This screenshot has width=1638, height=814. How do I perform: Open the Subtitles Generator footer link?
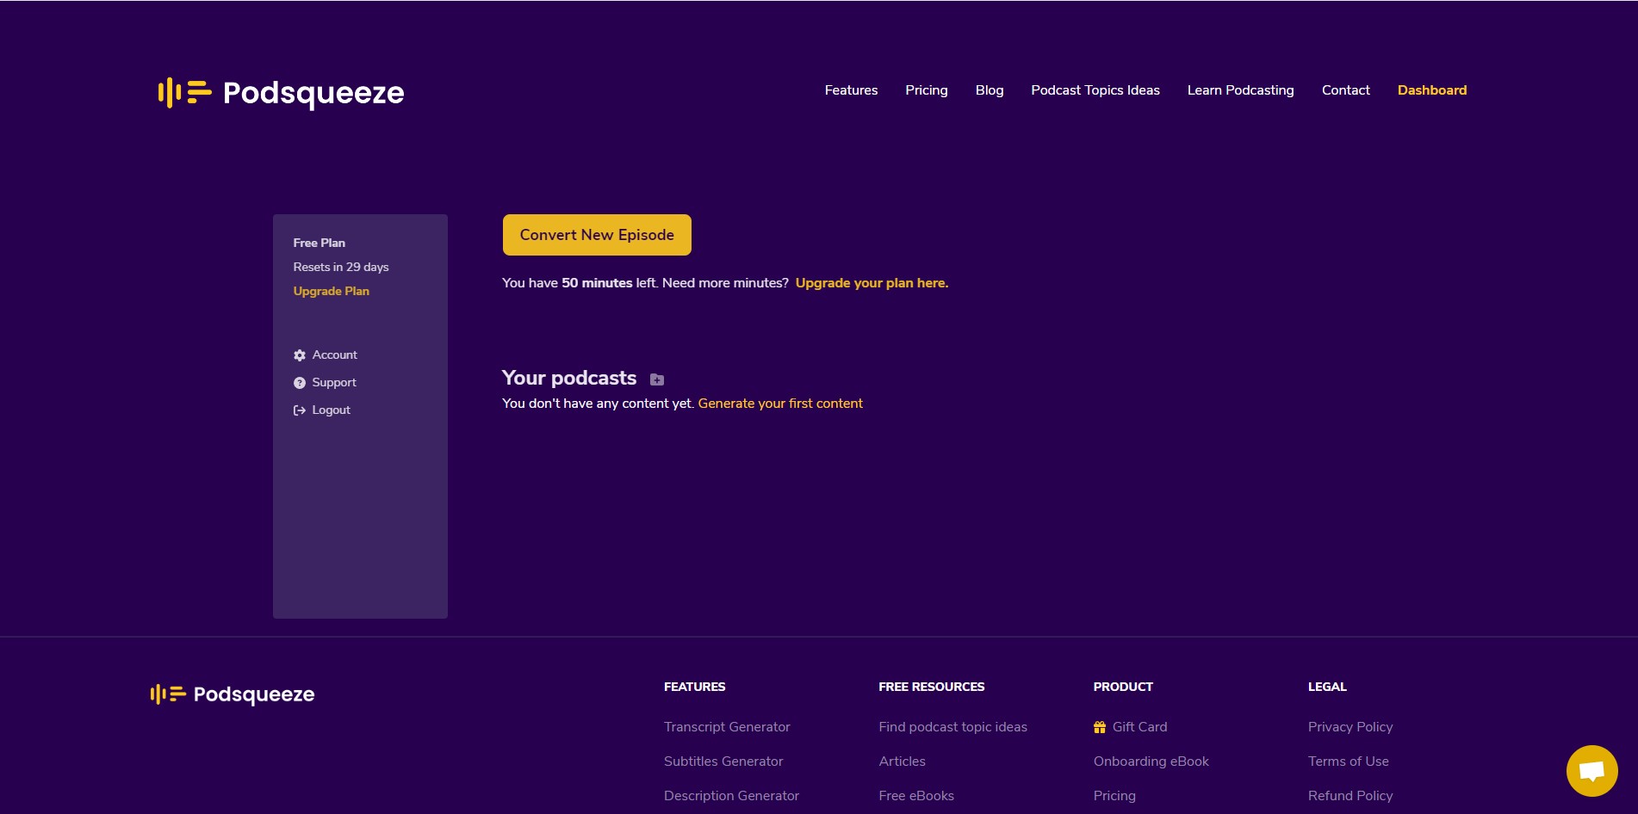point(723,762)
